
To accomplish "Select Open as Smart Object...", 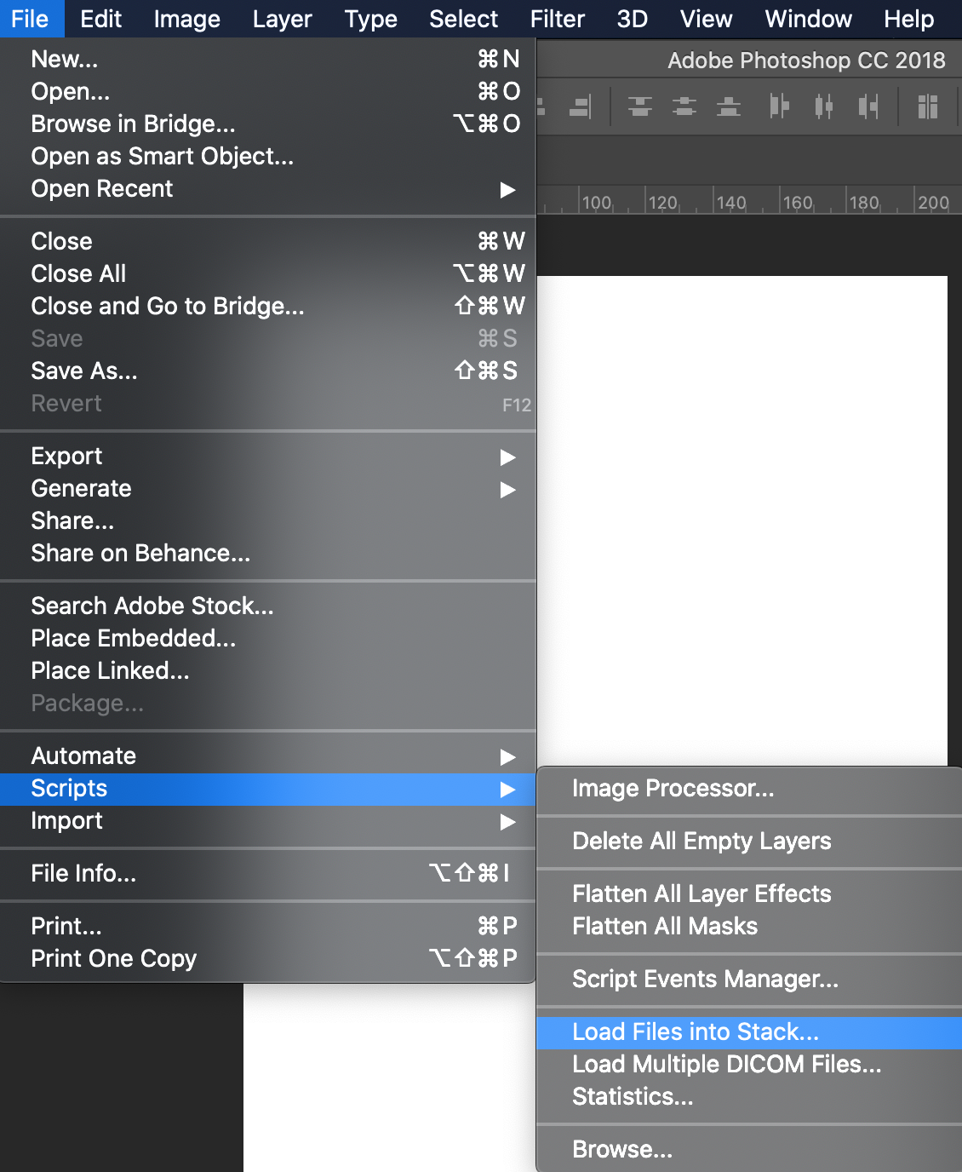I will point(268,156).
